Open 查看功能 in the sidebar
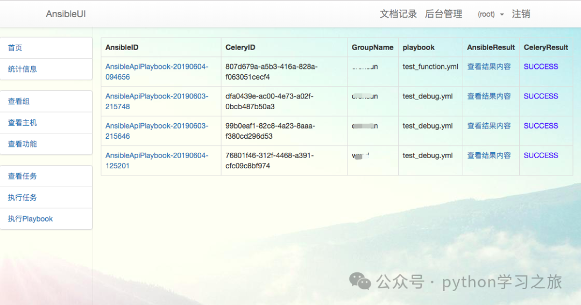The width and height of the screenshot is (581, 305). pyautogui.click(x=46, y=144)
